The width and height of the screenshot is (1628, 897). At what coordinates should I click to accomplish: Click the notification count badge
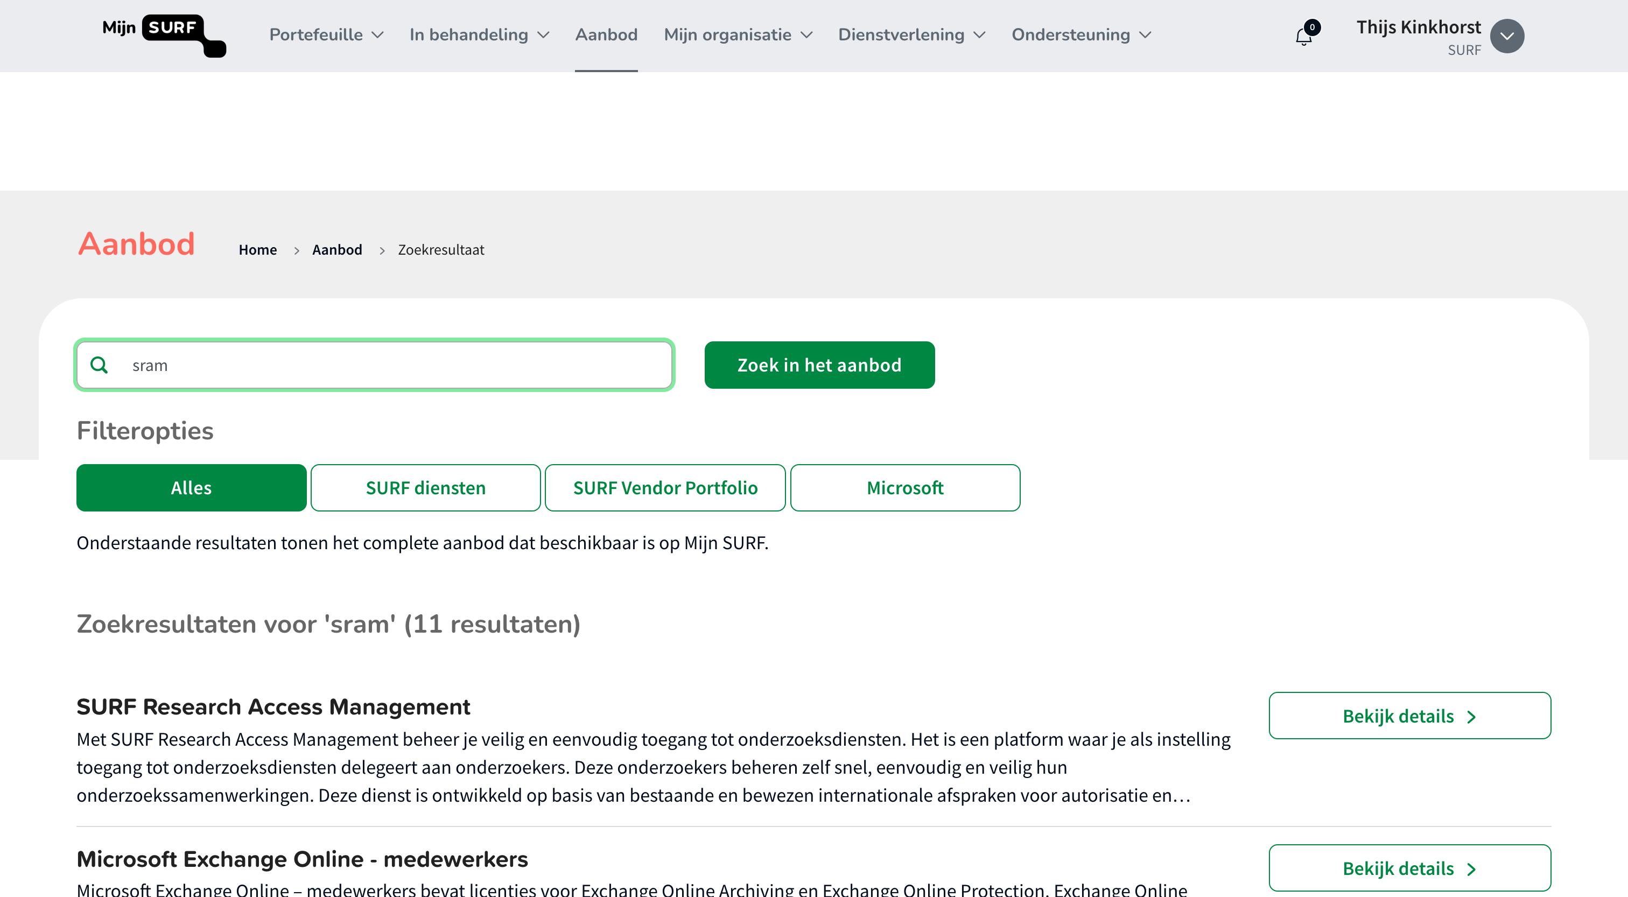(x=1312, y=27)
